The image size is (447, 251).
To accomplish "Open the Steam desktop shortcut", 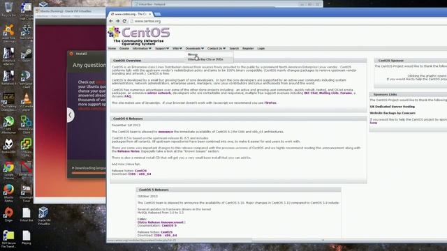I will 26,55.
